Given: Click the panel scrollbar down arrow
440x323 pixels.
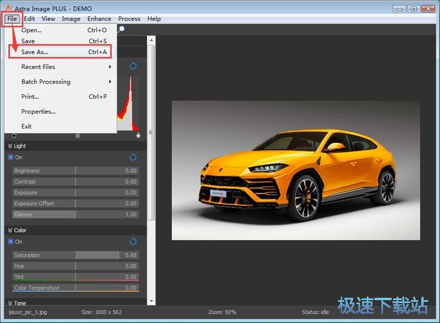Looking at the screenshot, I should pos(151,301).
